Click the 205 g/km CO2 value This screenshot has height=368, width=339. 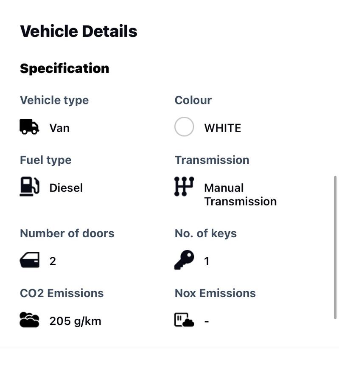(75, 321)
